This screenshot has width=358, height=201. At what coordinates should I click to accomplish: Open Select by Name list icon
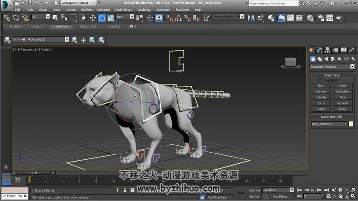click(64, 17)
